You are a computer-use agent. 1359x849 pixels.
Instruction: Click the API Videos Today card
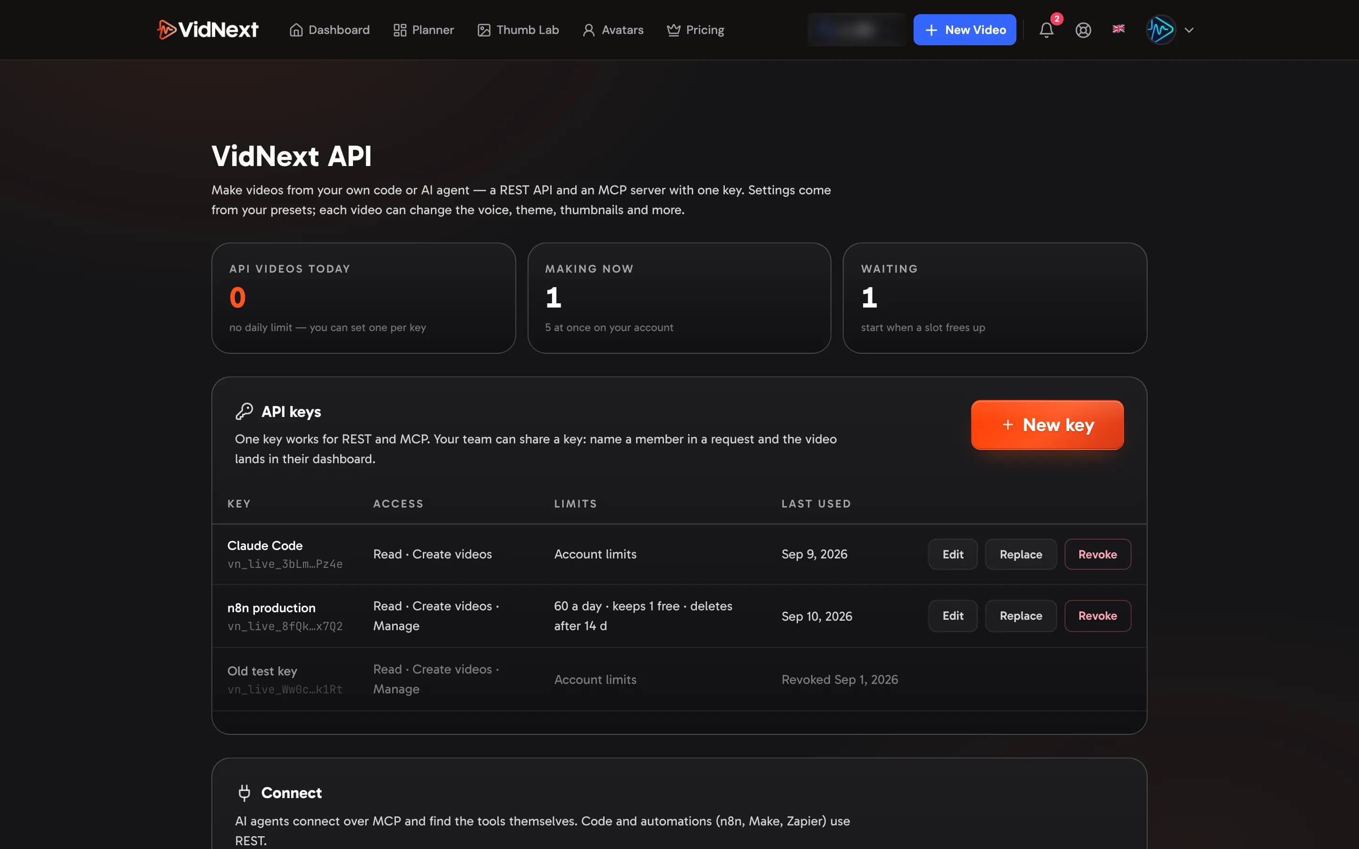click(x=363, y=298)
